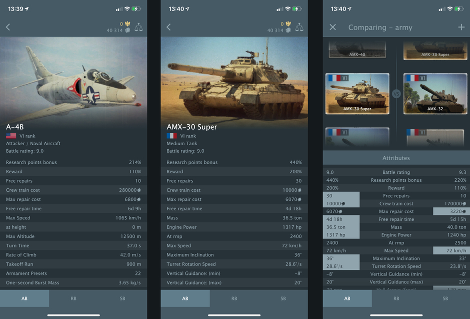Open compare scales icon on AMX-30 Super screen
Viewport: 470px width, 319px height.
[x=299, y=28]
